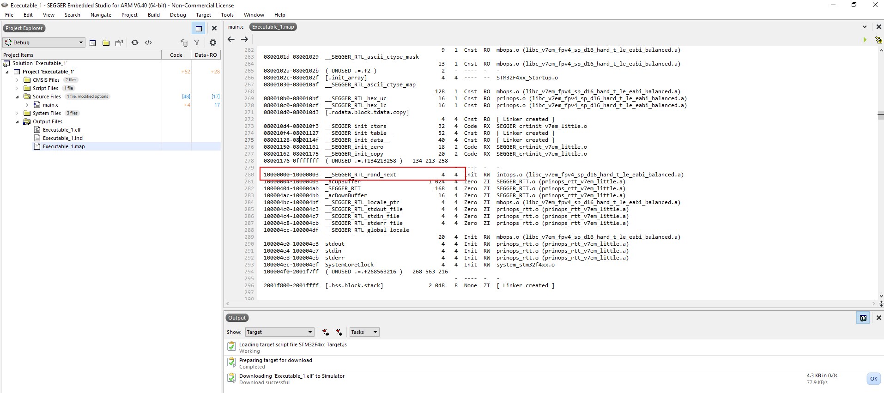This screenshot has height=393, width=884.
Task: Collapse the Source Files folder
Action: pos(17,97)
